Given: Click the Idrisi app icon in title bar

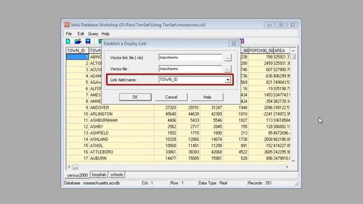Looking at the screenshot, I should click(x=67, y=24).
